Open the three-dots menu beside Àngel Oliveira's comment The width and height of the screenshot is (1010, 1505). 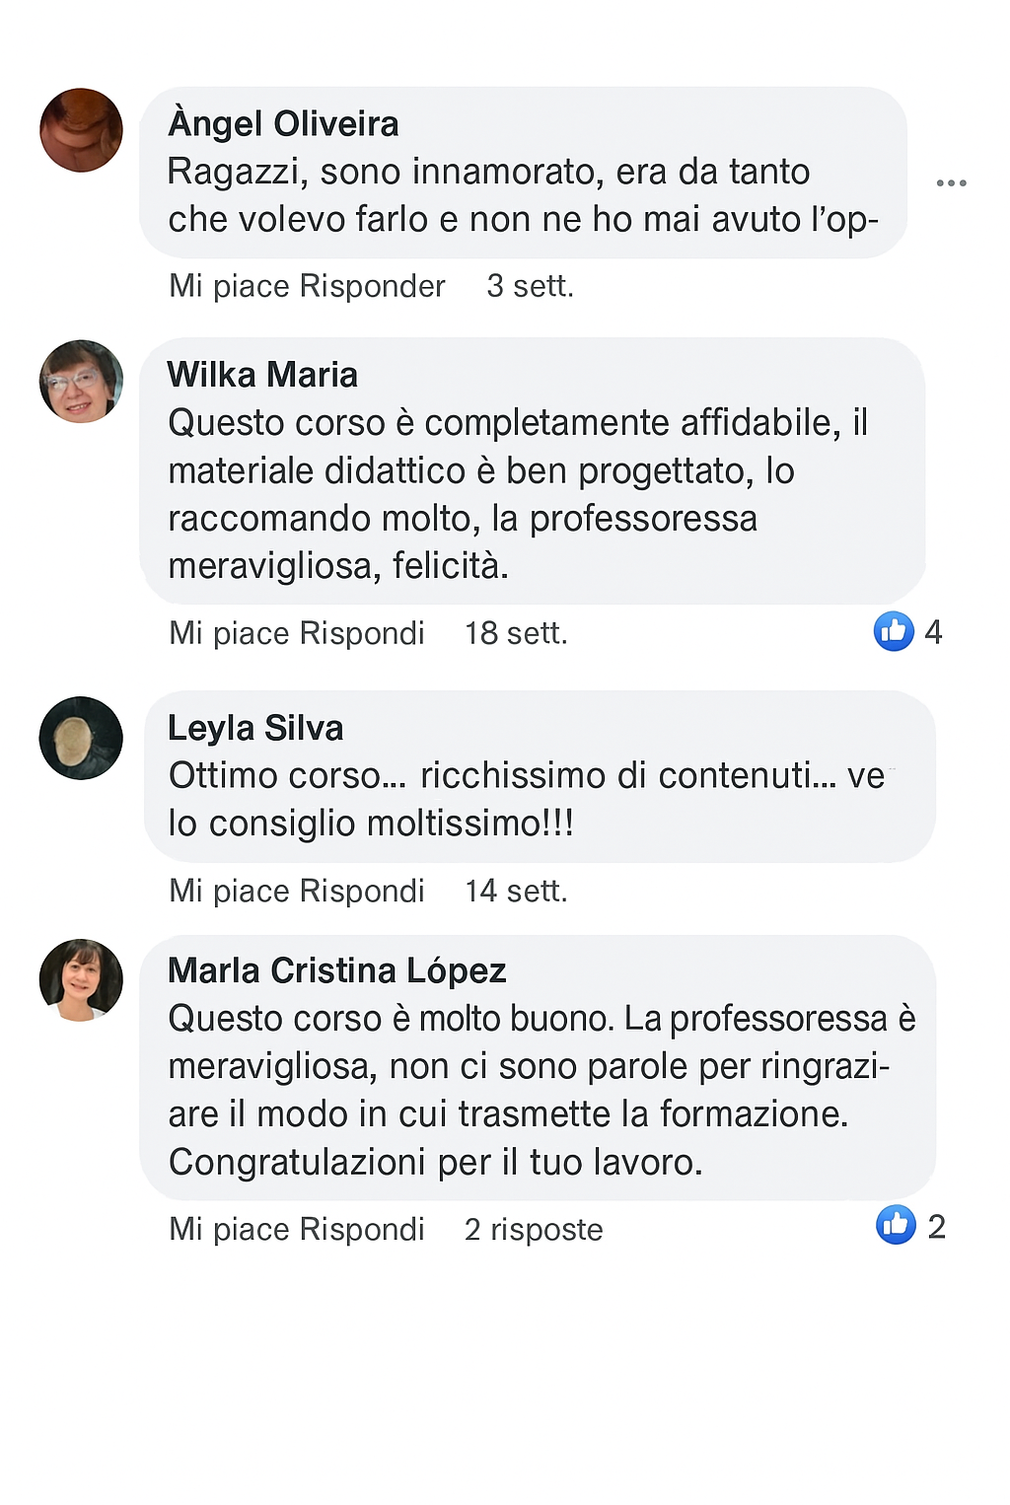click(x=951, y=182)
